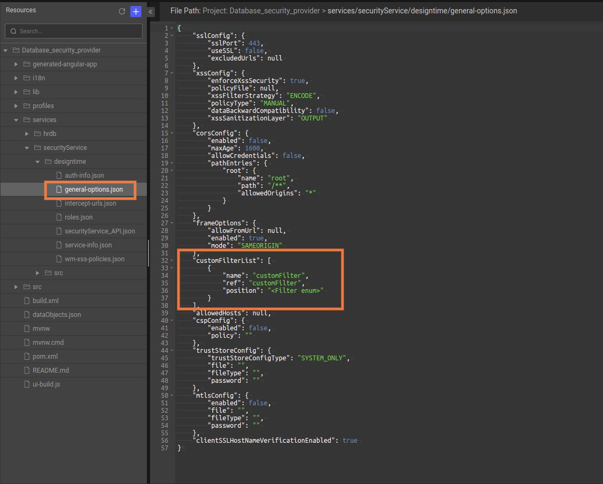
Task: Expand the src folder under securityService
Action: 38,273
